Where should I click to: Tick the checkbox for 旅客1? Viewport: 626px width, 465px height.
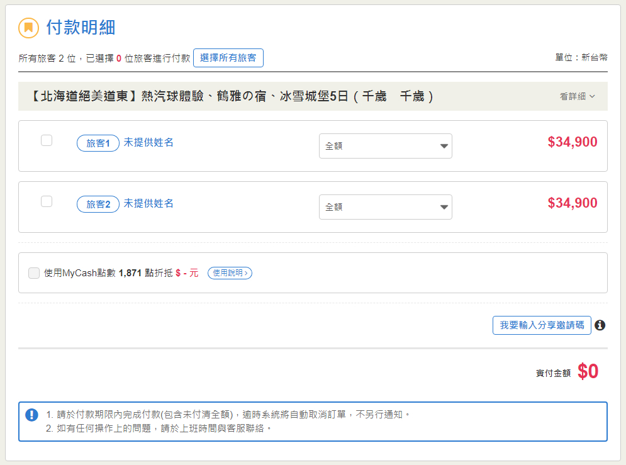click(x=47, y=140)
